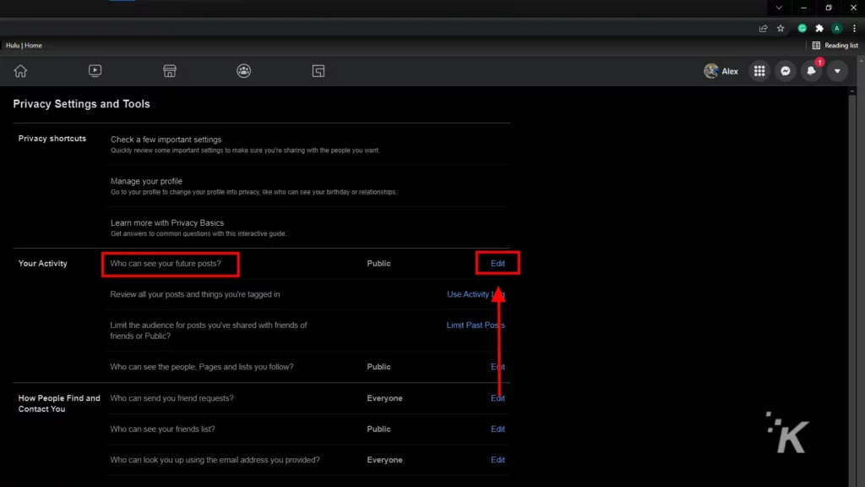The width and height of the screenshot is (865, 487).
Task: Go to Facebook Home icon
Action: pyautogui.click(x=20, y=71)
